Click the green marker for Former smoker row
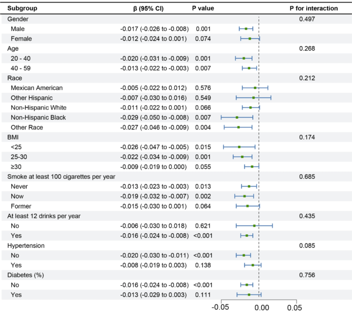The image size is (352, 313). [248, 206]
